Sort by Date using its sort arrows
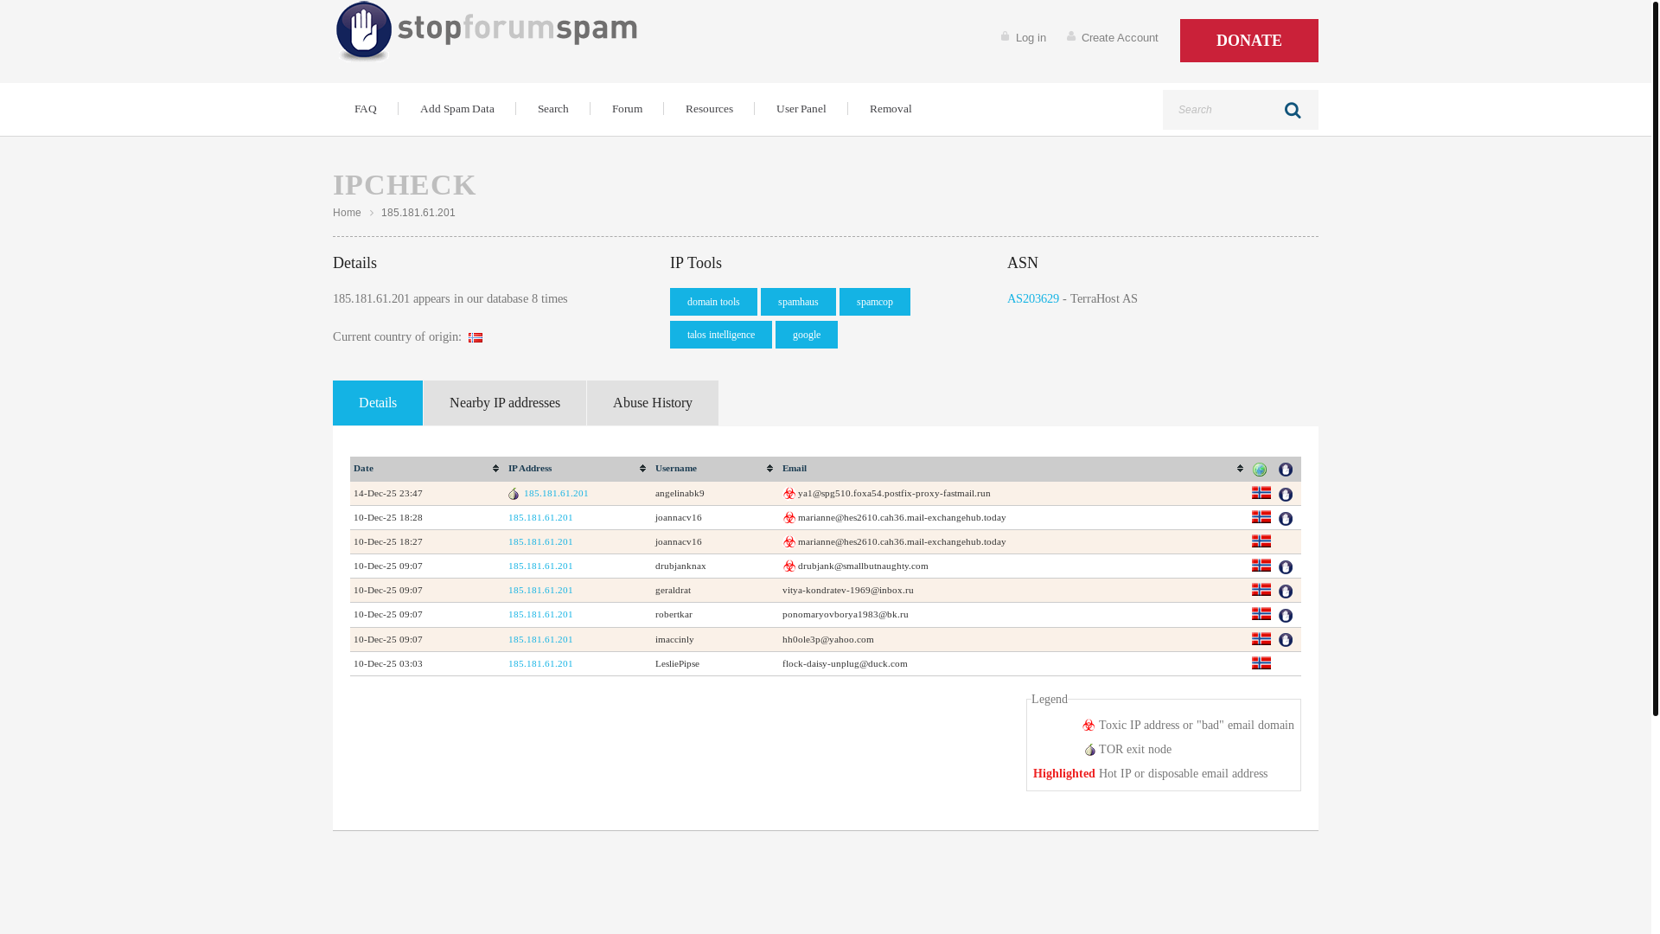Screen dimensions: 1660x934 495,469
